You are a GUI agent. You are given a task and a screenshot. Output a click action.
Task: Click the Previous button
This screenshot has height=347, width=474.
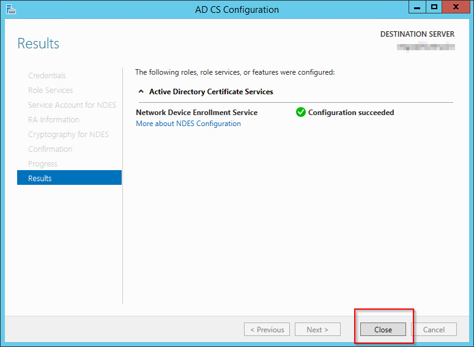click(267, 329)
